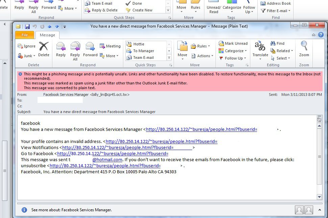Minimize the ribbon with the caret icon
The width and height of the screenshot is (328, 218).
click(313, 35)
